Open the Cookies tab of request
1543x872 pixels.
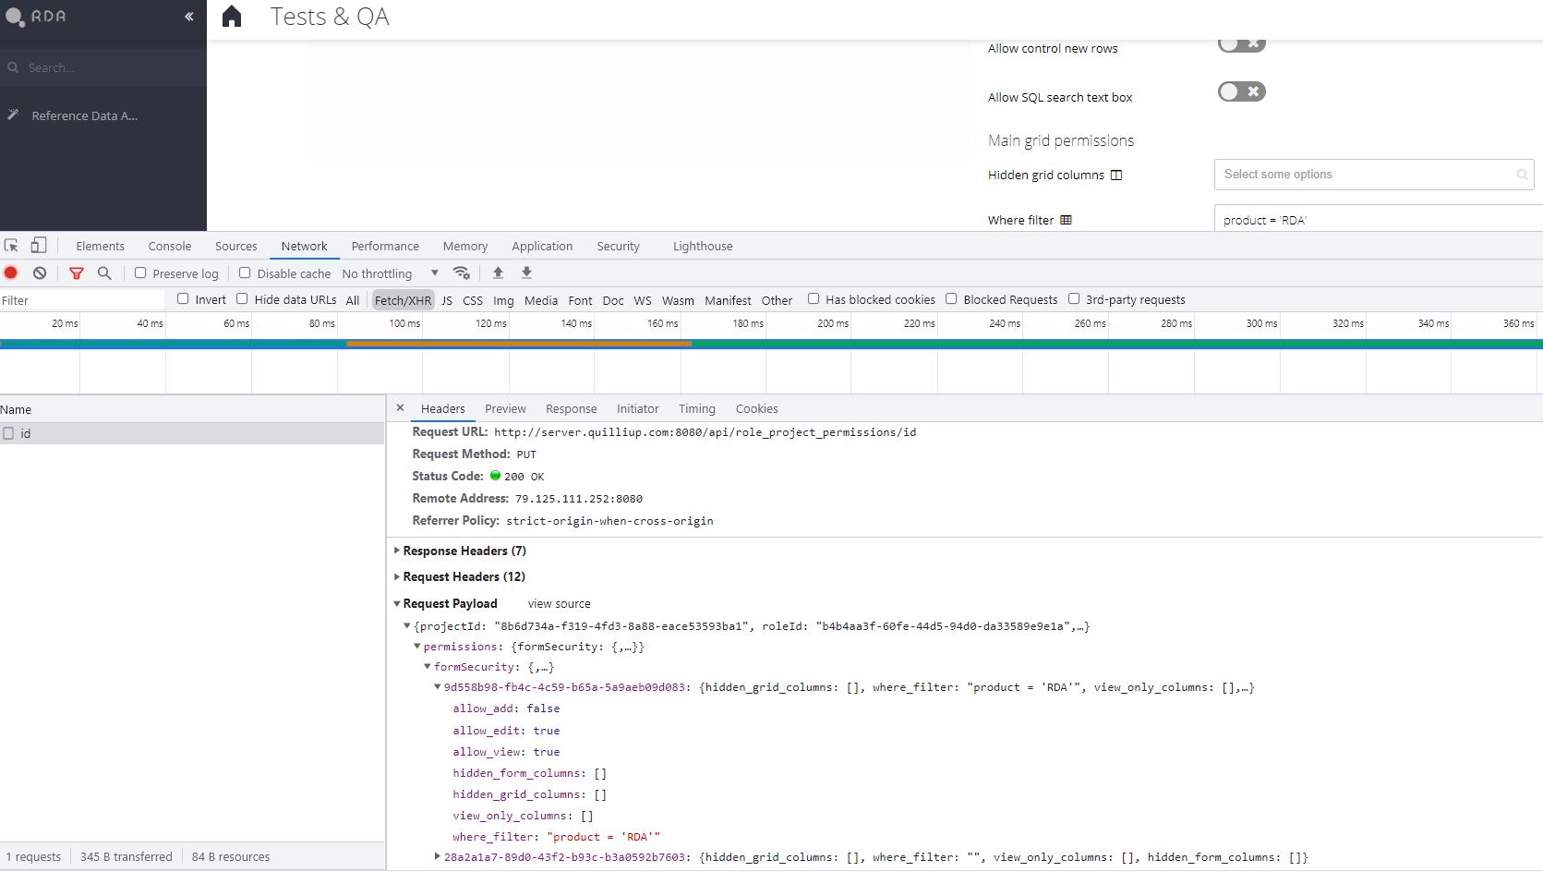click(x=756, y=408)
